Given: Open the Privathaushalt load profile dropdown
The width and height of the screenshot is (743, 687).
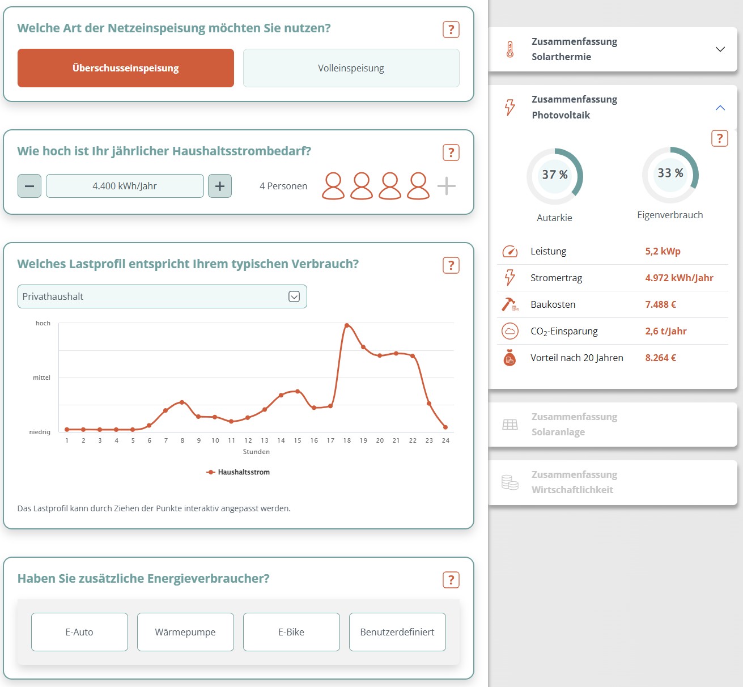Looking at the screenshot, I should (x=162, y=296).
